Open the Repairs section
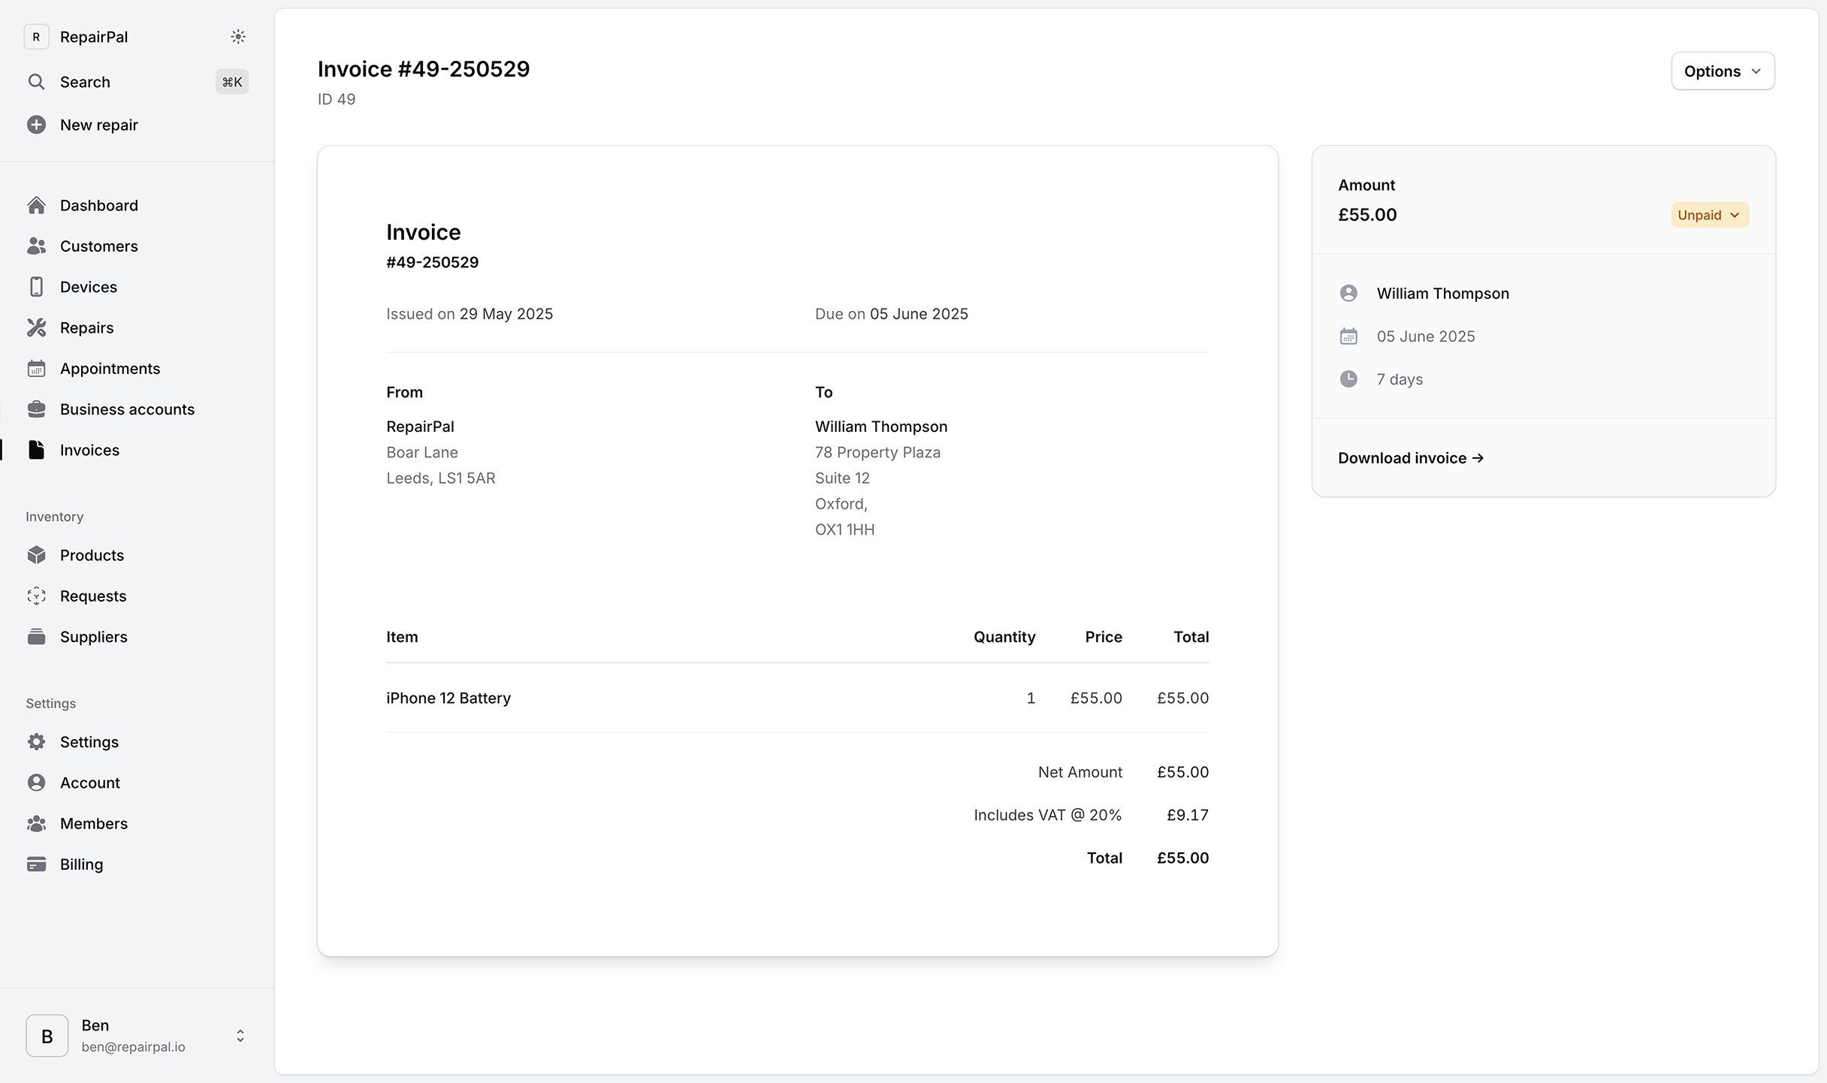This screenshot has height=1083, width=1827. [87, 327]
